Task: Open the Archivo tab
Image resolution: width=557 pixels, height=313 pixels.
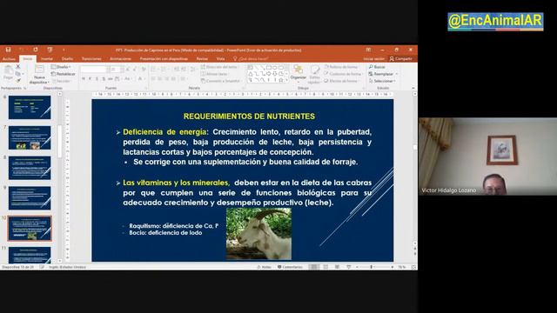Action: click(9, 59)
